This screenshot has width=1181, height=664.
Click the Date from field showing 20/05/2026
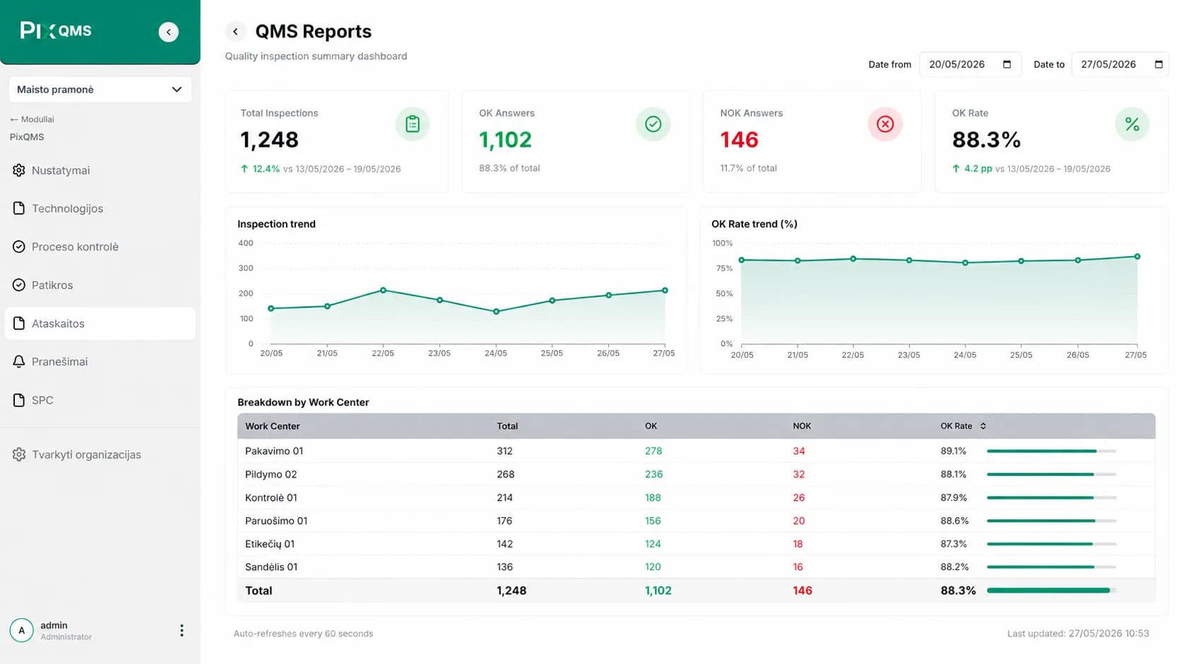970,64
